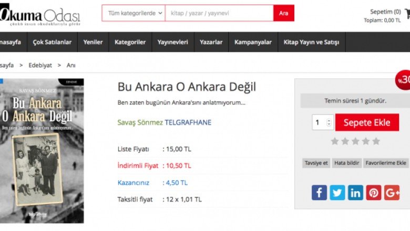Open the Yazarlar menu
Screen dimensions: 410x231
click(211, 42)
